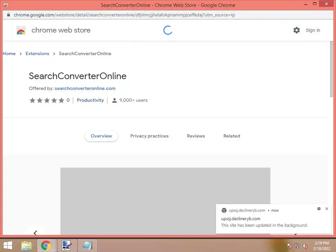Go to Home breadcrumb link
Screen dimensions: 336x252
coord(9,53)
